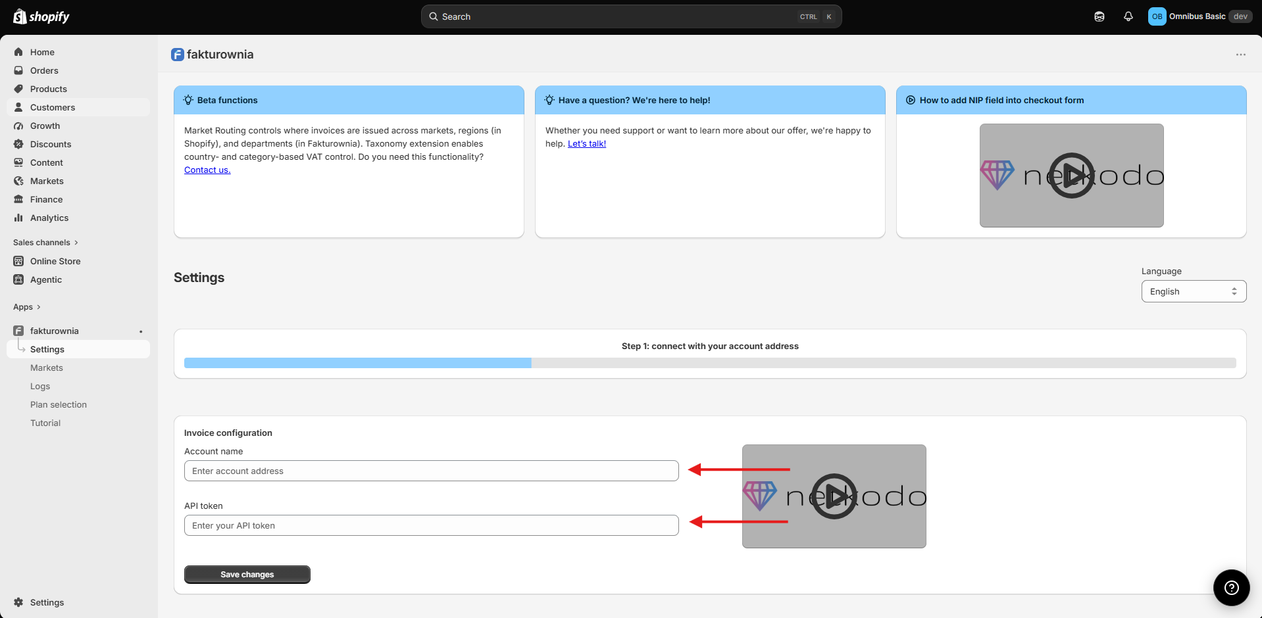Open Discounts in the sidebar

click(x=78, y=144)
